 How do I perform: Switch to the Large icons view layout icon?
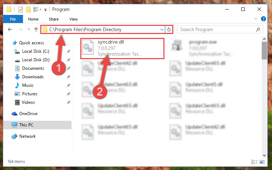click(262, 162)
